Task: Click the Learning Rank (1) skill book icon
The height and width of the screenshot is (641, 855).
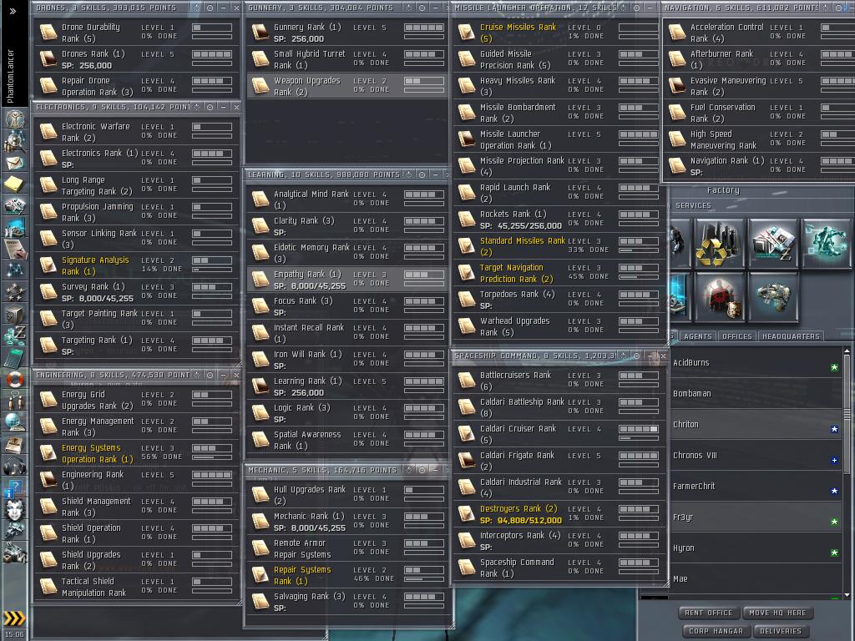Action: tap(261, 386)
